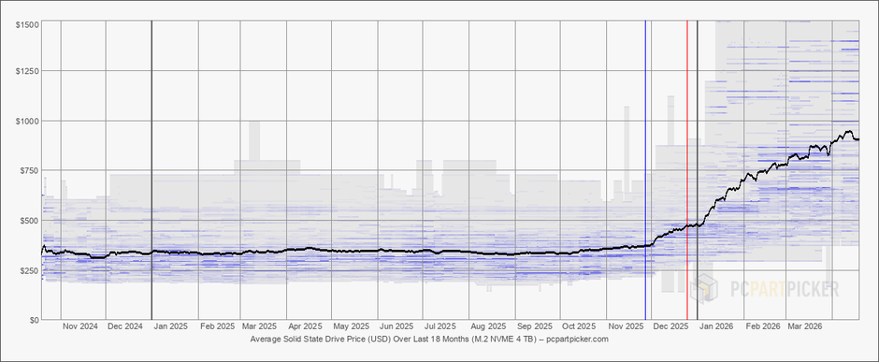Viewport: 879px width, 362px height.
Task: Select the Sep 2025 axis label
Action: (535, 326)
